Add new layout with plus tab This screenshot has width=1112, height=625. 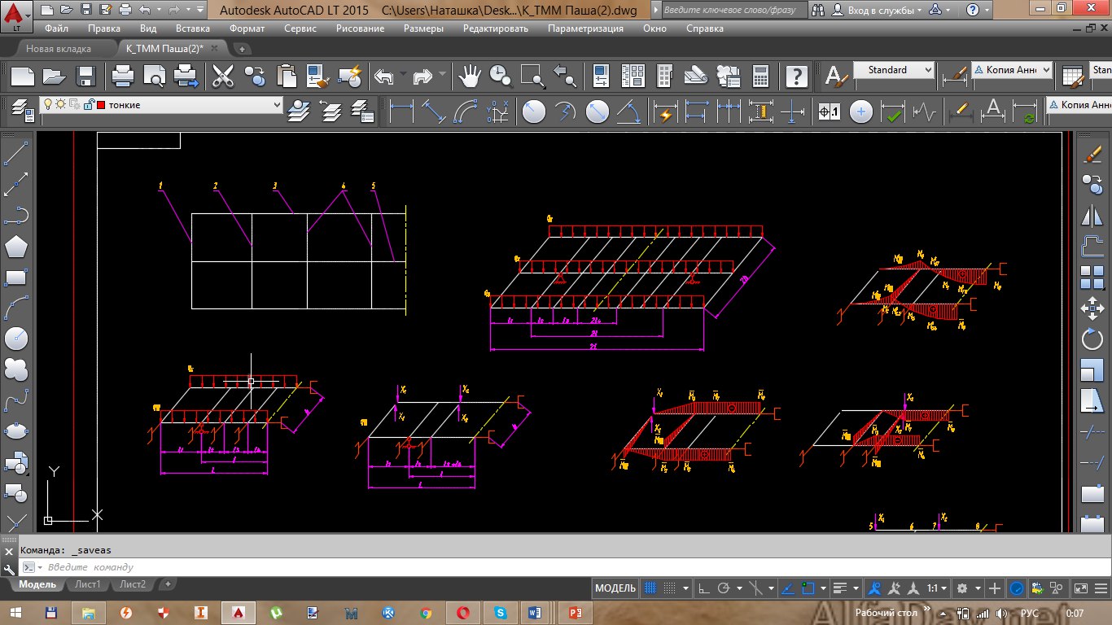point(168,584)
